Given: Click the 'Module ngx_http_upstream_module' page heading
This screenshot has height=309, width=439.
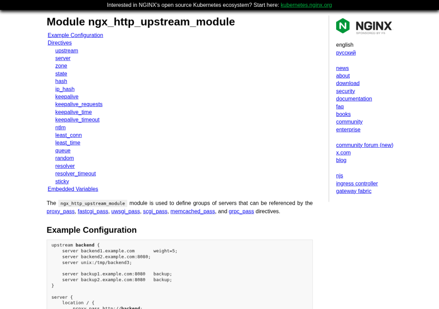Looking at the screenshot, I should coord(141,21).
